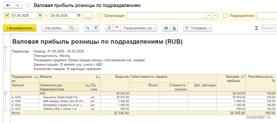Screen dimensions: 277x123
Task: Print the report via printer icon
Action: pyautogui.click(x=166, y=28)
